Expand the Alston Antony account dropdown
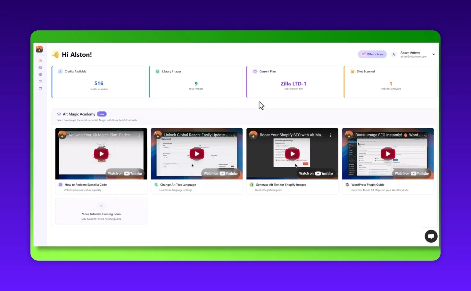 434,54
